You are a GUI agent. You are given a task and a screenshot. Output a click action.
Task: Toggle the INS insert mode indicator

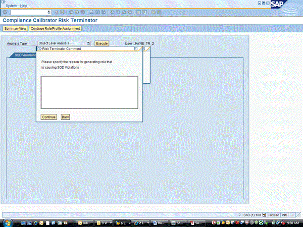tap(284, 215)
